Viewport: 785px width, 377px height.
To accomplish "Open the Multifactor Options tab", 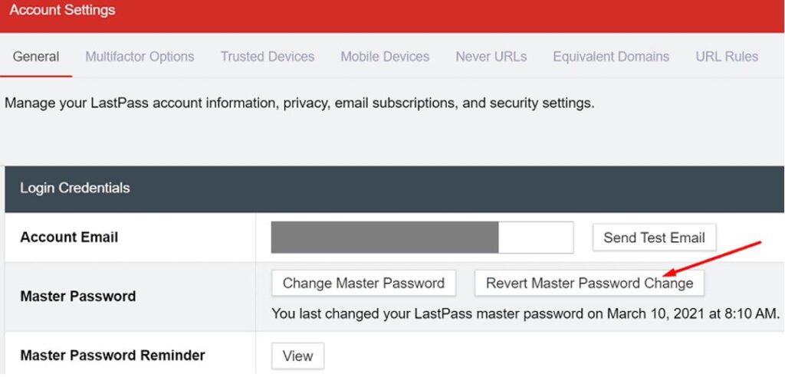I will pyautogui.click(x=140, y=57).
